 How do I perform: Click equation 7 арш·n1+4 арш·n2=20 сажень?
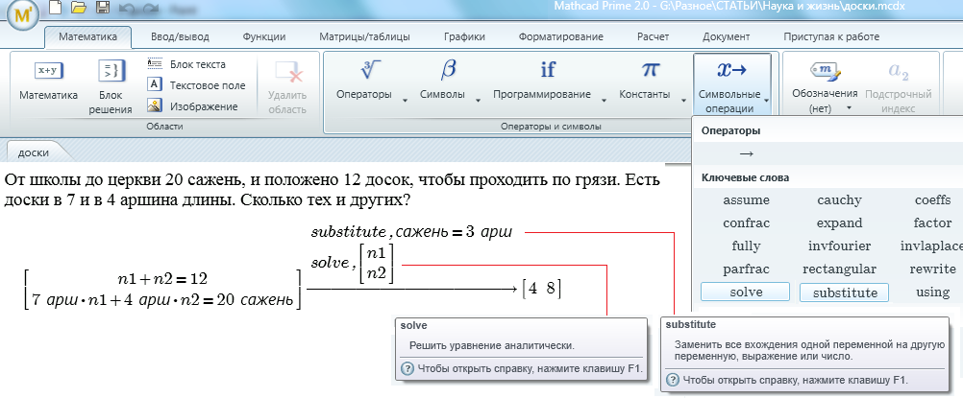(x=162, y=300)
